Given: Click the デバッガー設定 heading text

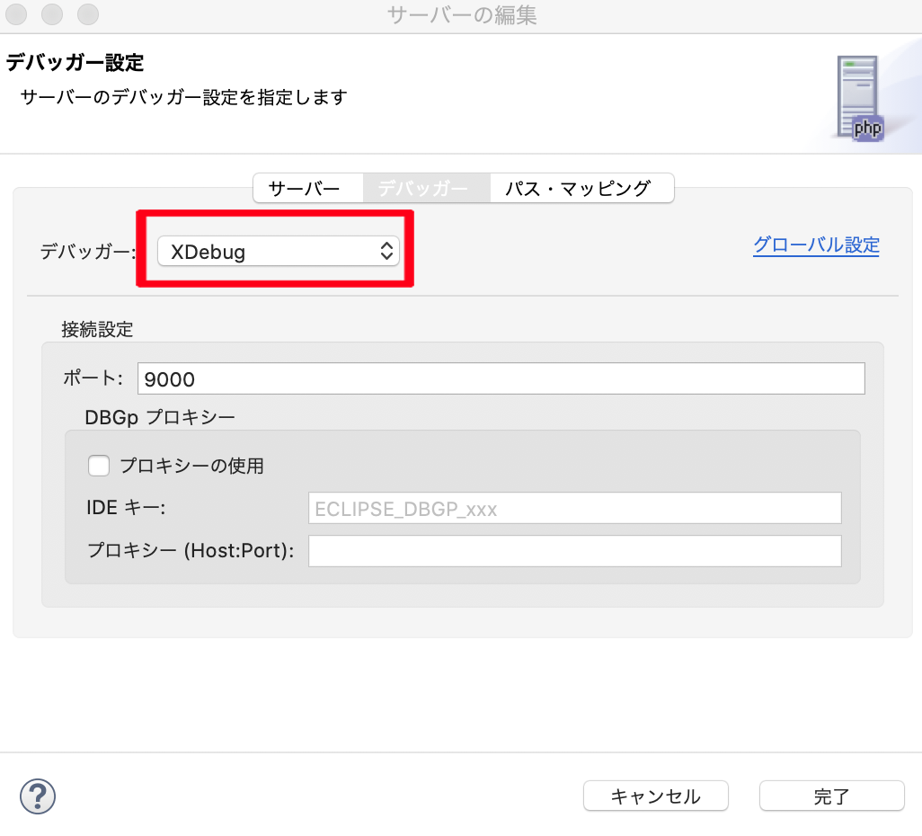Looking at the screenshot, I should point(75,62).
